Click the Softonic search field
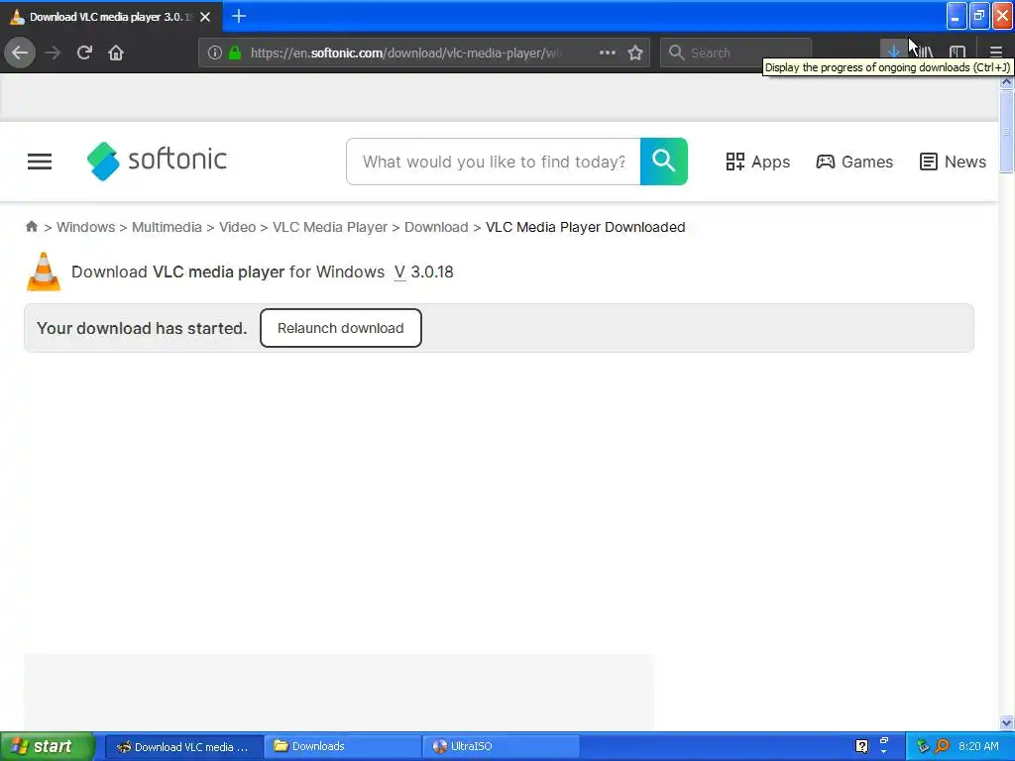Image resolution: width=1015 pixels, height=761 pixels. [494, 162]
